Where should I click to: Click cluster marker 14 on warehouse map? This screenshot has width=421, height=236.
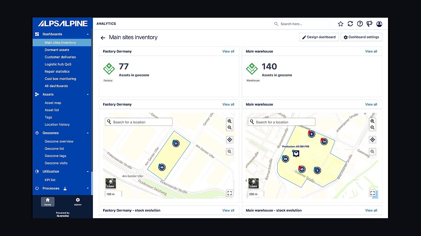tap(324, 141)
